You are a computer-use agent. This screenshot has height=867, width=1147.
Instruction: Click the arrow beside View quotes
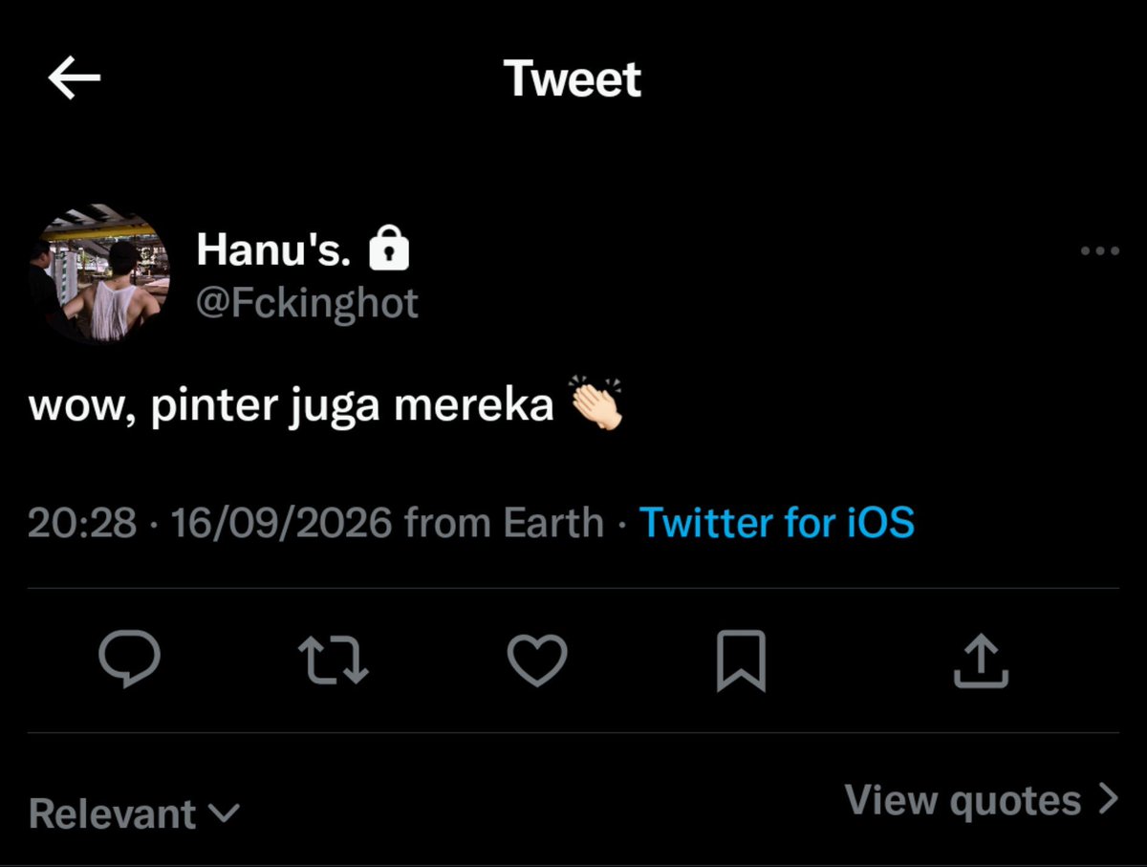[1107, 799]
